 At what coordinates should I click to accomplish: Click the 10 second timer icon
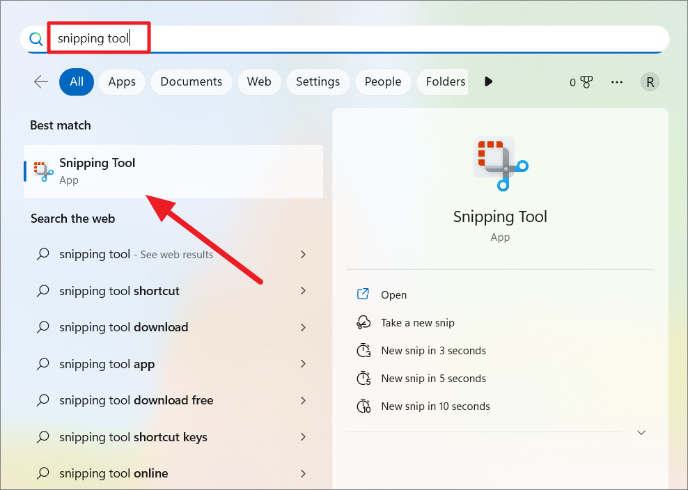[x=363, y=406]
